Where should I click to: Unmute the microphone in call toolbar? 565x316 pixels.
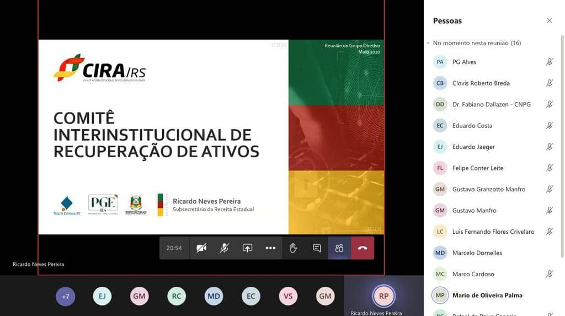click(224, 248)
